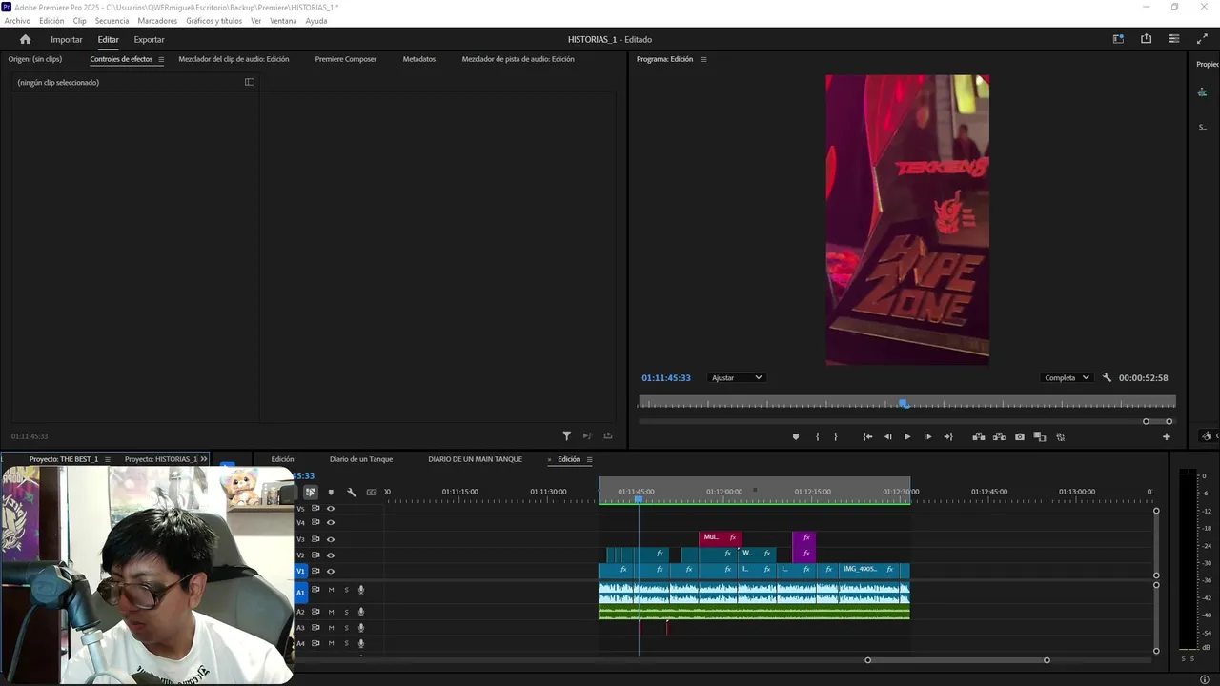Show more project panel tabs chevron
The image size is (1220, 686).
203,459
